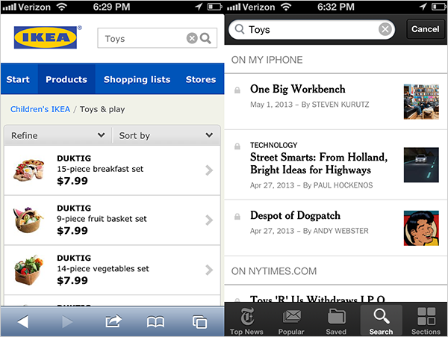This screenshot has height=337, width=448.
Task: Open the Start tab
Action: click(x=18, y=79)
